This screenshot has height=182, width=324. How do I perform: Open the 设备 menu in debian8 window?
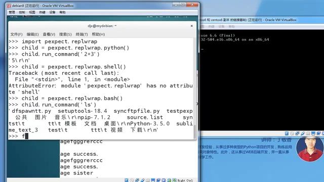[52, 12]
